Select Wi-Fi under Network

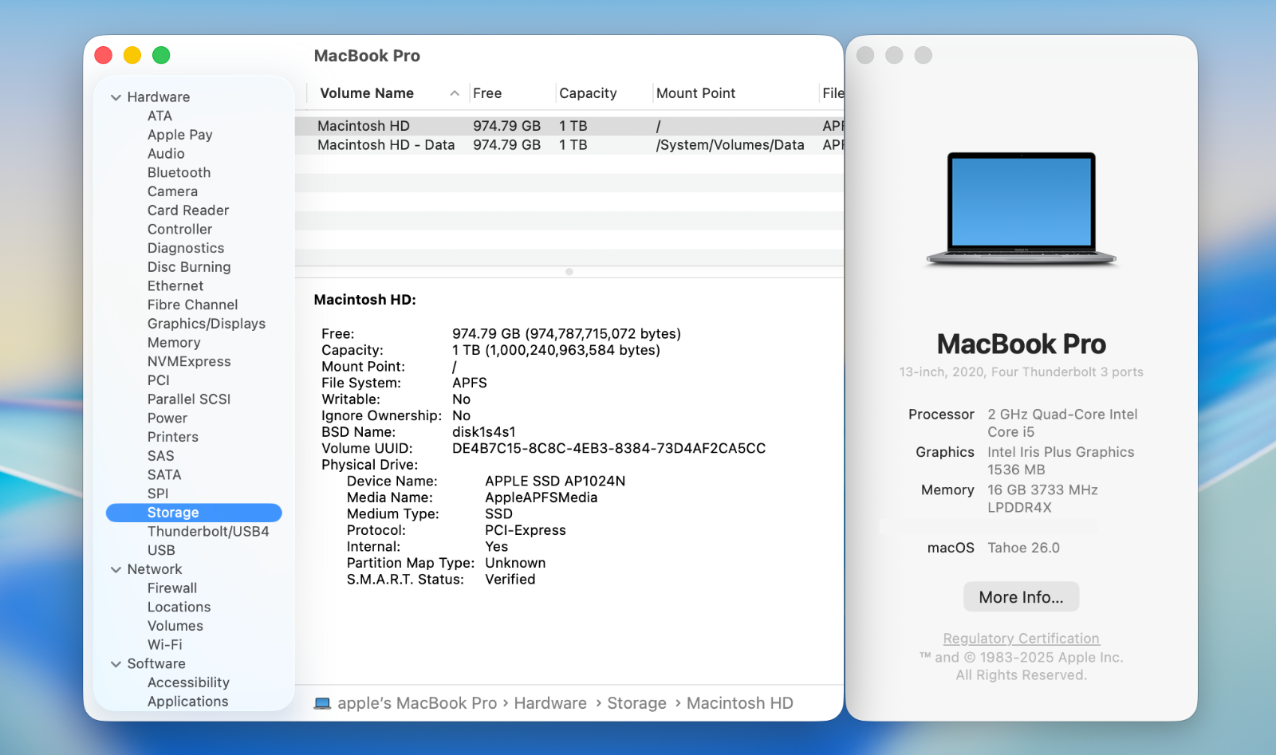click(x=164, y=645)
